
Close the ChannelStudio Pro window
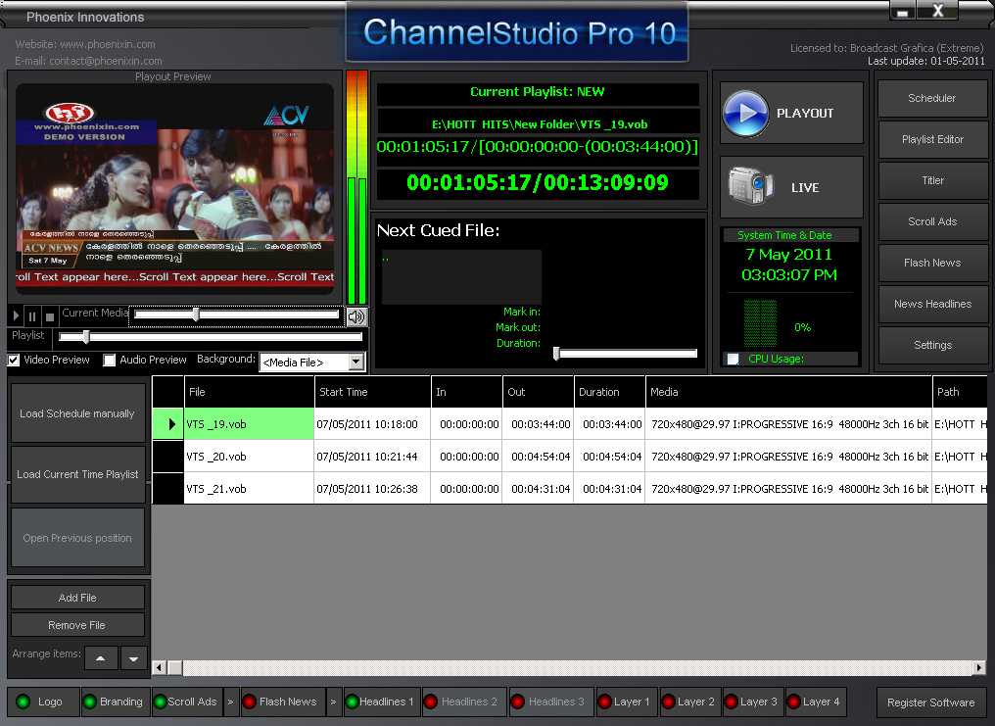(x=938, y=11)
